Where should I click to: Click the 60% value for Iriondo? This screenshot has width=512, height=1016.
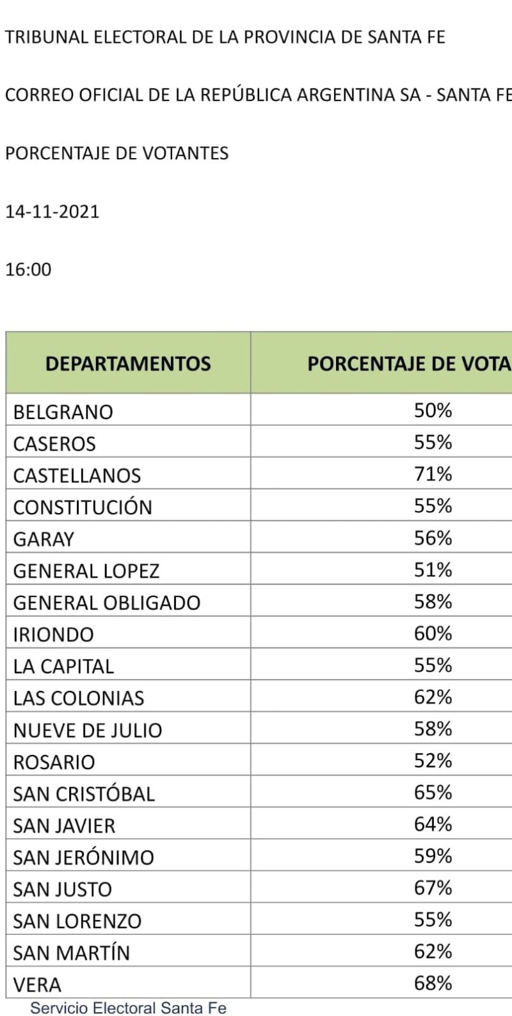coord(433,633)
